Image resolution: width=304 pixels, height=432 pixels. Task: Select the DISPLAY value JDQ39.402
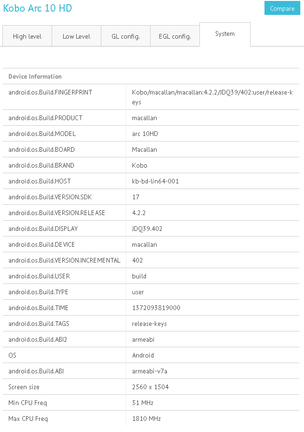pyautogui.click(x=147, y=229)
